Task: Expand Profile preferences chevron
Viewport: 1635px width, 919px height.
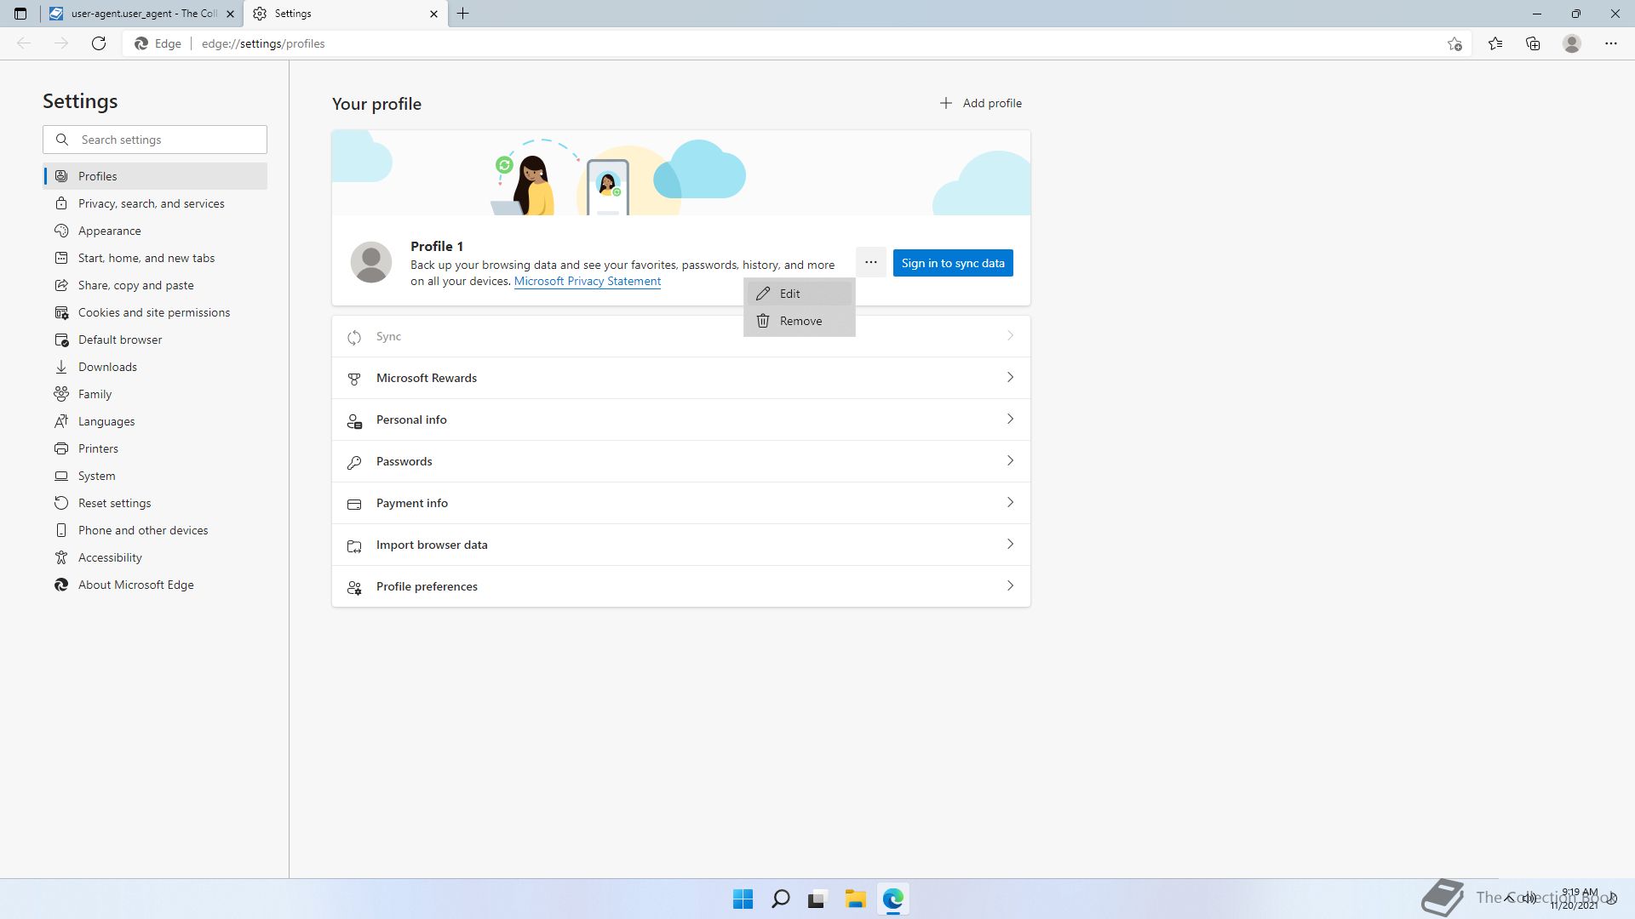Action: [x=1010, y=585]
